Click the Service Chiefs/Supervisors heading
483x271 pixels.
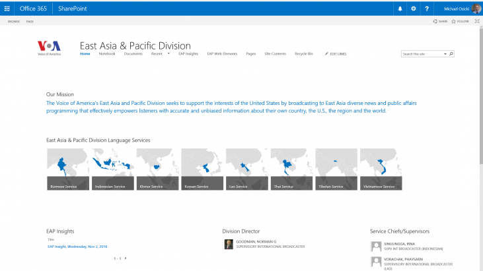pos(400,231)
